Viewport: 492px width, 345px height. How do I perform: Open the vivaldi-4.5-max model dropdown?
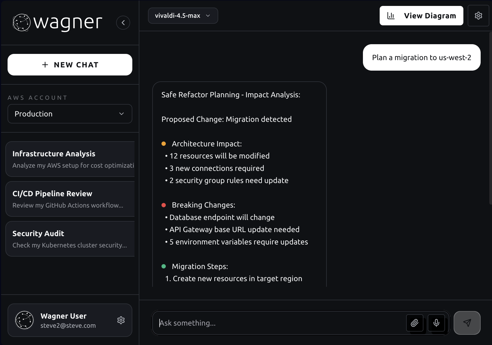pos(183,16)
